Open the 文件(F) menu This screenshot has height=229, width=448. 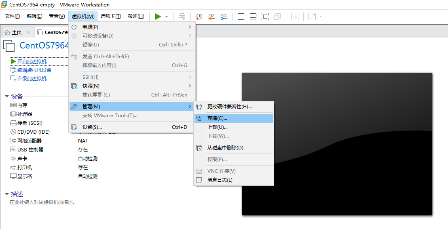click(13, 16)
